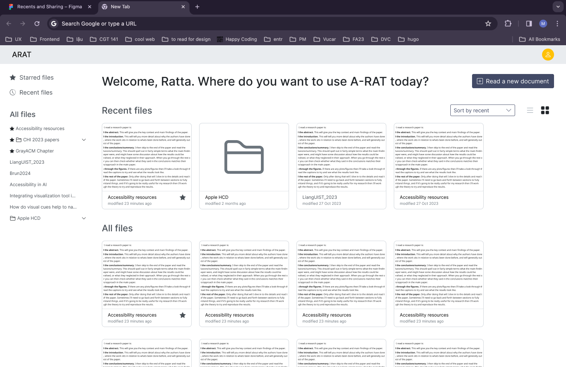Click Read a new document button
The width and height of the screenshot is (566, 367).
pyautogui.click(x=513, y=81)
